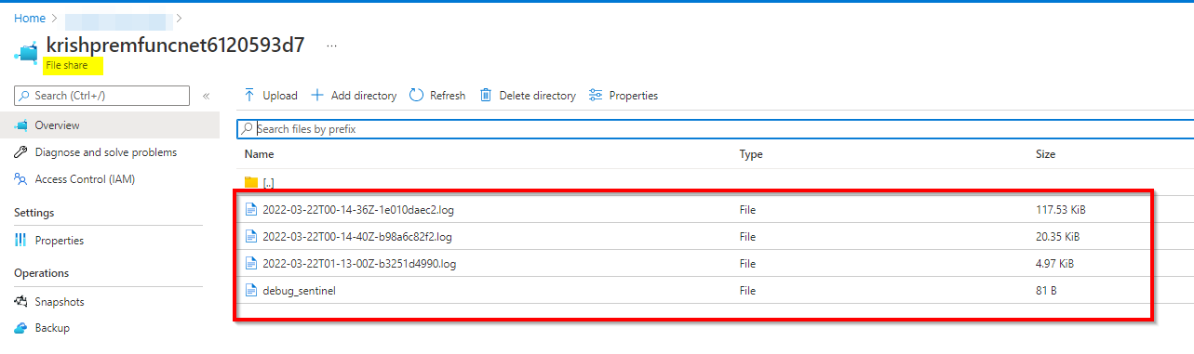Open Backup under Operations
Viewport: 1194px width, 354px height.
[52, 328]
